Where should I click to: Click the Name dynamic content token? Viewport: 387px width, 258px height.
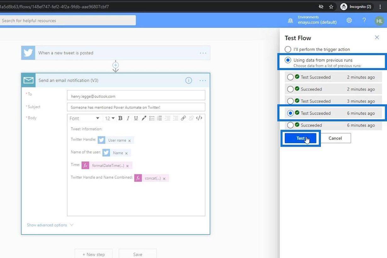click(x=117, y=153)
